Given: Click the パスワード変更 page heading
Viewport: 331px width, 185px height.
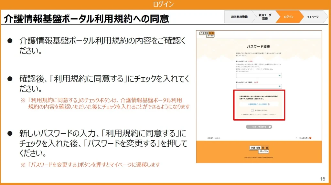Looking at the screenshot, I should (258, 46).
